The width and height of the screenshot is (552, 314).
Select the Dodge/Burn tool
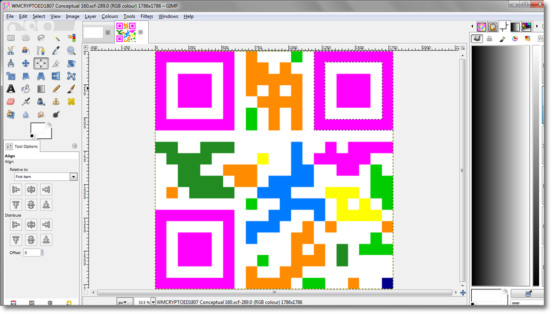[x=56, y=114]
